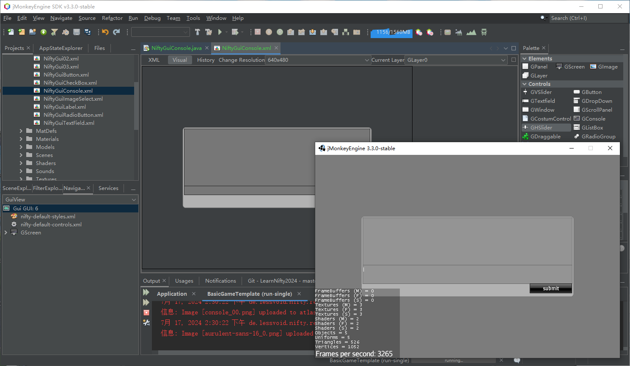This screenshot has width=630, height=366.
Task: Click the Debug Project toolbar icon
Action: coord(235,32)
